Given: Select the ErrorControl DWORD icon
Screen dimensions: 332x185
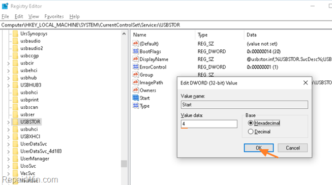Looking at the screenshot, I should tap(136, 67).
